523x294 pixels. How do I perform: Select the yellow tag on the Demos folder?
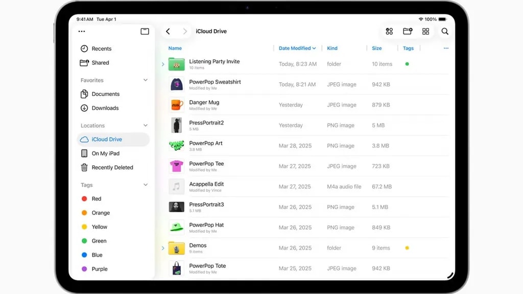tap(407, 248)
